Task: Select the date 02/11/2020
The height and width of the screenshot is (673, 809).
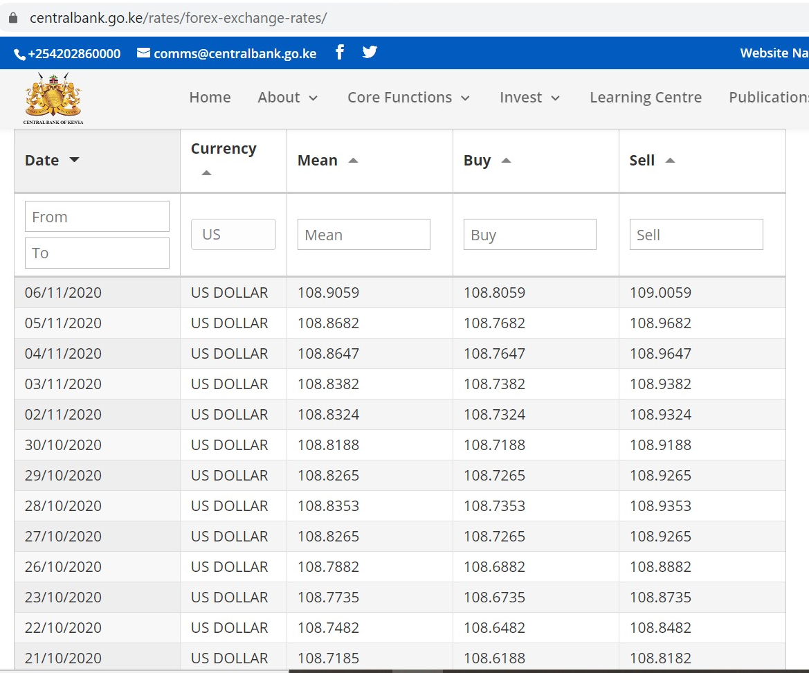Action: tap(63, 415)
